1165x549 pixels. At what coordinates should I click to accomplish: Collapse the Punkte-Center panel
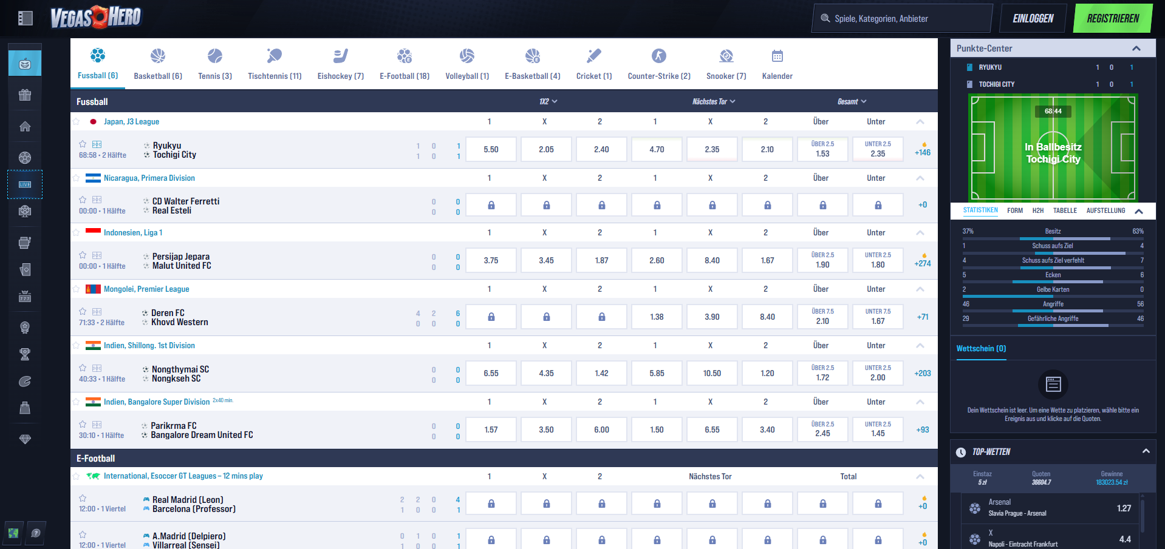pyautogui.click(x=1136, y=49)
